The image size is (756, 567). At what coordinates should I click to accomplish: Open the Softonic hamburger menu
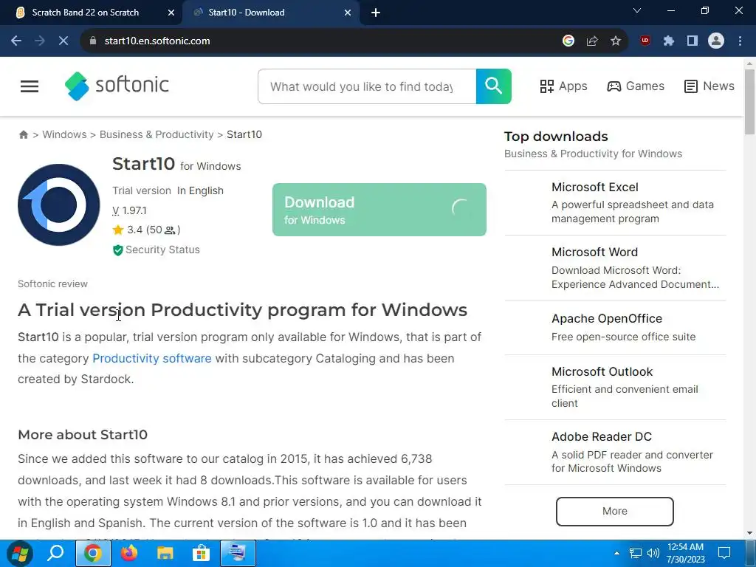30,86
